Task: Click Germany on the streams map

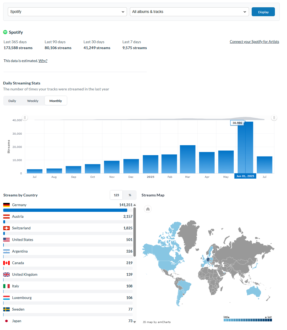Action: (208, 260)
